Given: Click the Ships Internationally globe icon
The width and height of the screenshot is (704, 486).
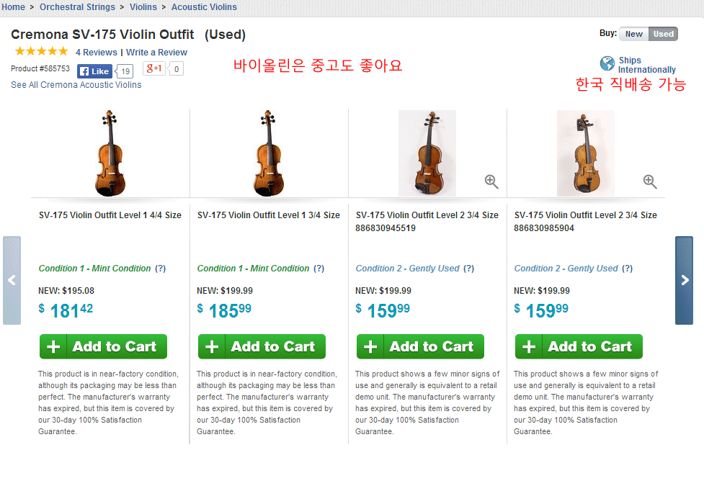Looking at the screenshot, I should (607, 63).
